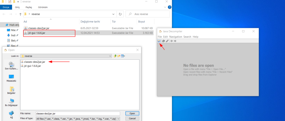Open the Help menu in Java Decompiler
Screen dimensions: 285x121
point(195,37)
